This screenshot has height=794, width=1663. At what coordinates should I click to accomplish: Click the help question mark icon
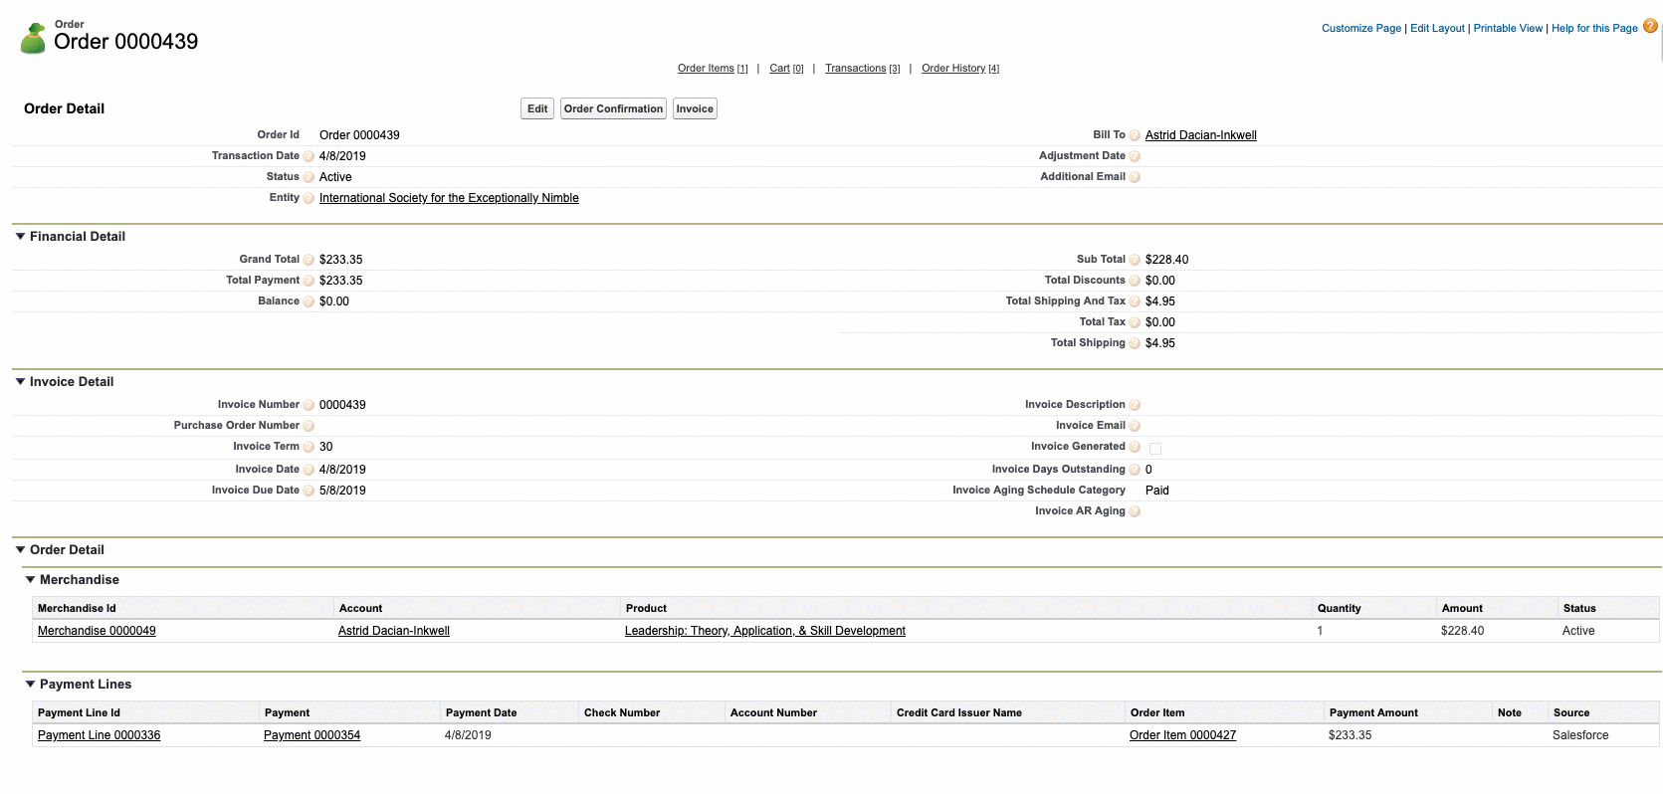tap(1650, 26)
